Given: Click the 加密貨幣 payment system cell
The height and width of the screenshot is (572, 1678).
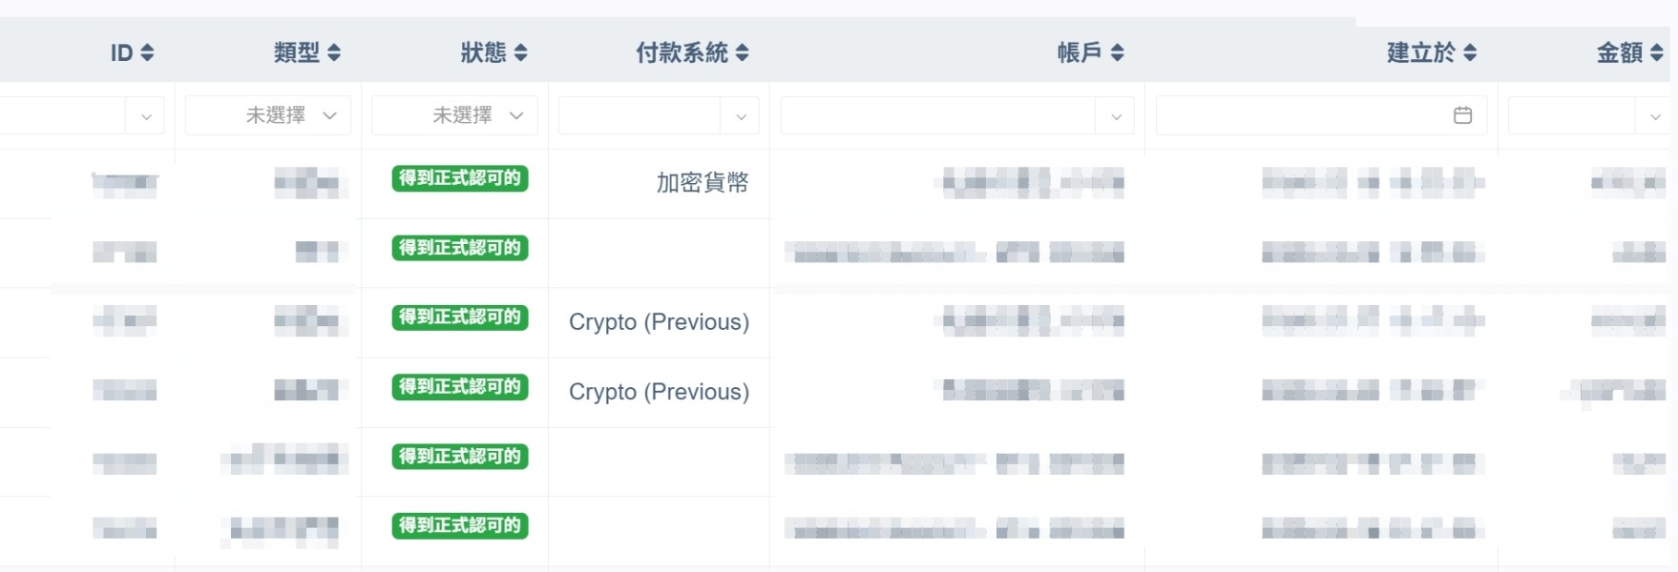Looking at the screenshot, I should pyautogui.click(x=702, y=182).
